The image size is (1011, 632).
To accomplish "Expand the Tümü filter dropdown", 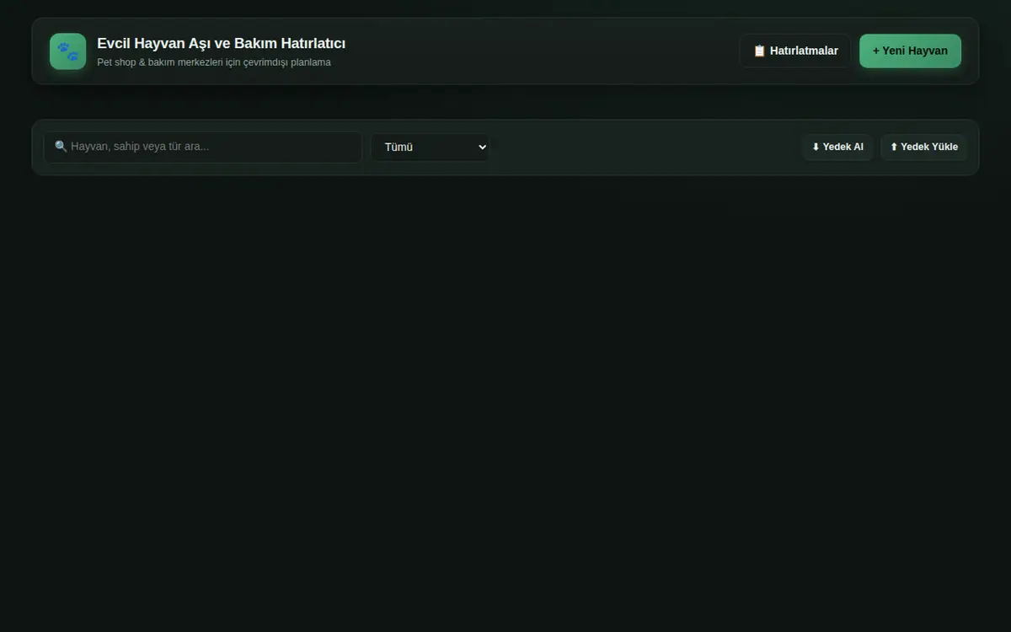I will pos(430,147).
